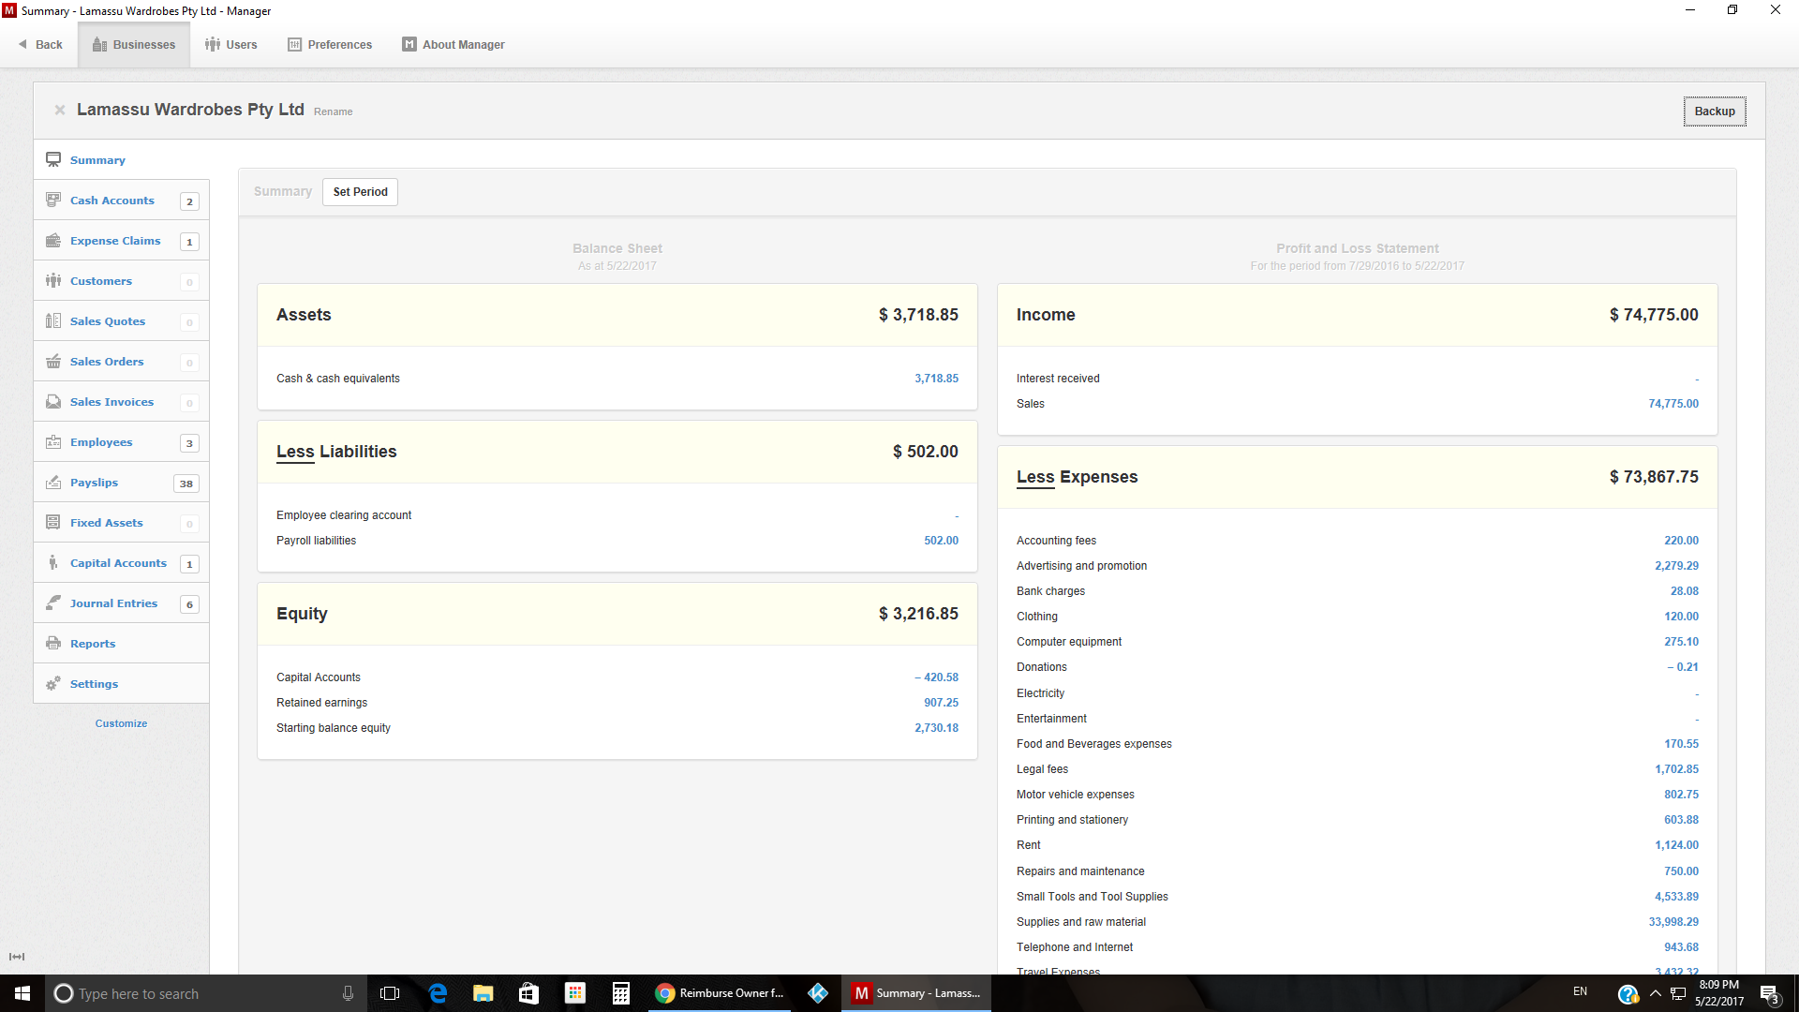Click Retained earnings amount 907.25
1799x1012 pixels.
tap(941, 703)
